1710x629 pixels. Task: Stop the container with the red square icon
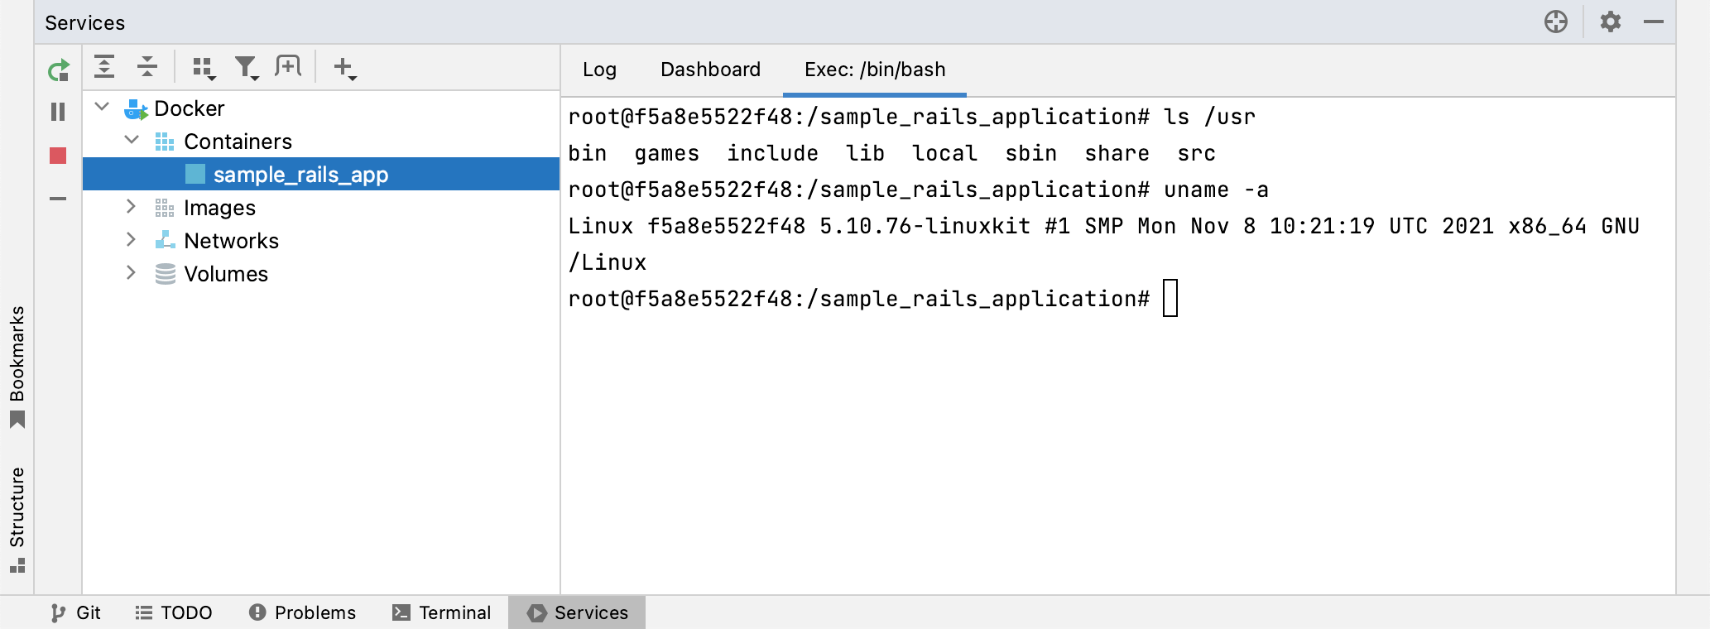click(56, 155)
